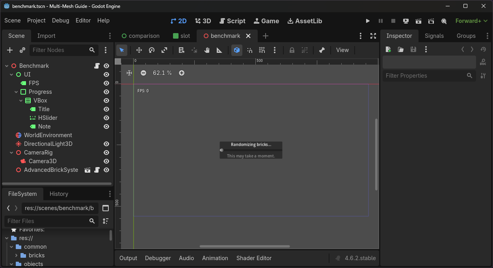This screenshot has height=268, width=493.
Task: Expand the bricks folder
Action: click(16, 255)
